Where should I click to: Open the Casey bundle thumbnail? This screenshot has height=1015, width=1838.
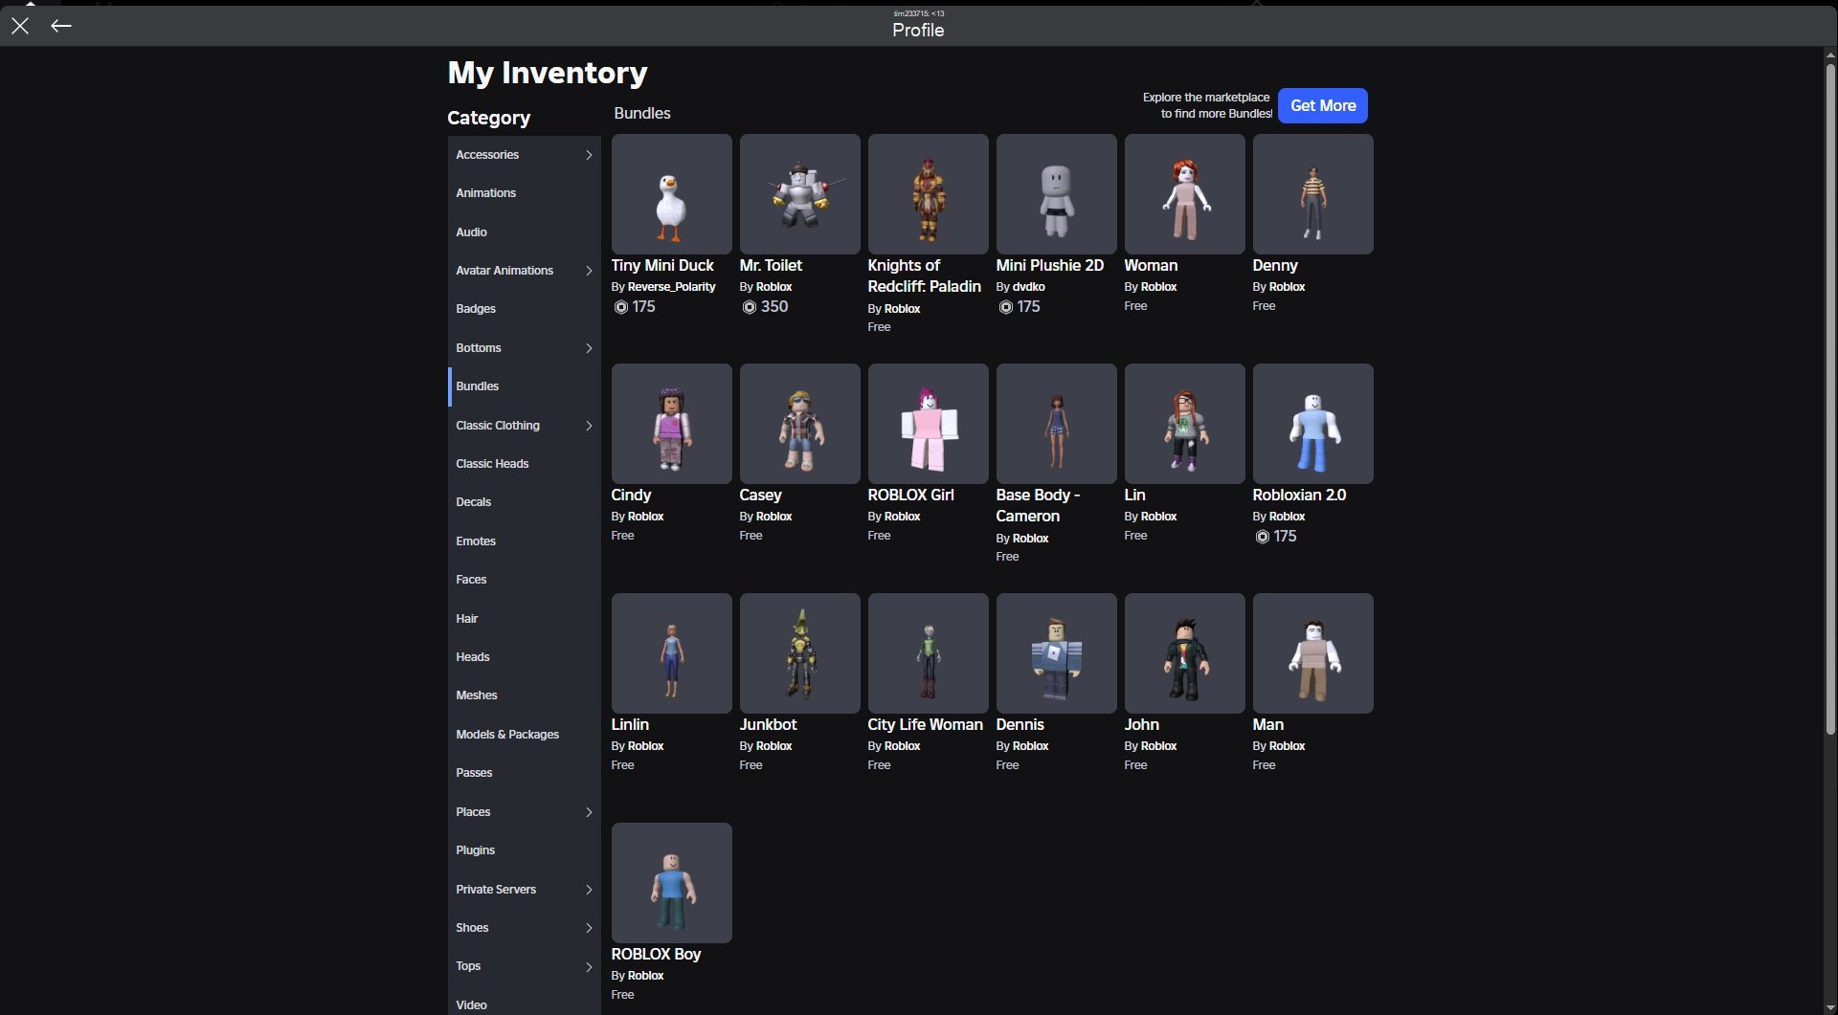point(799,424)
